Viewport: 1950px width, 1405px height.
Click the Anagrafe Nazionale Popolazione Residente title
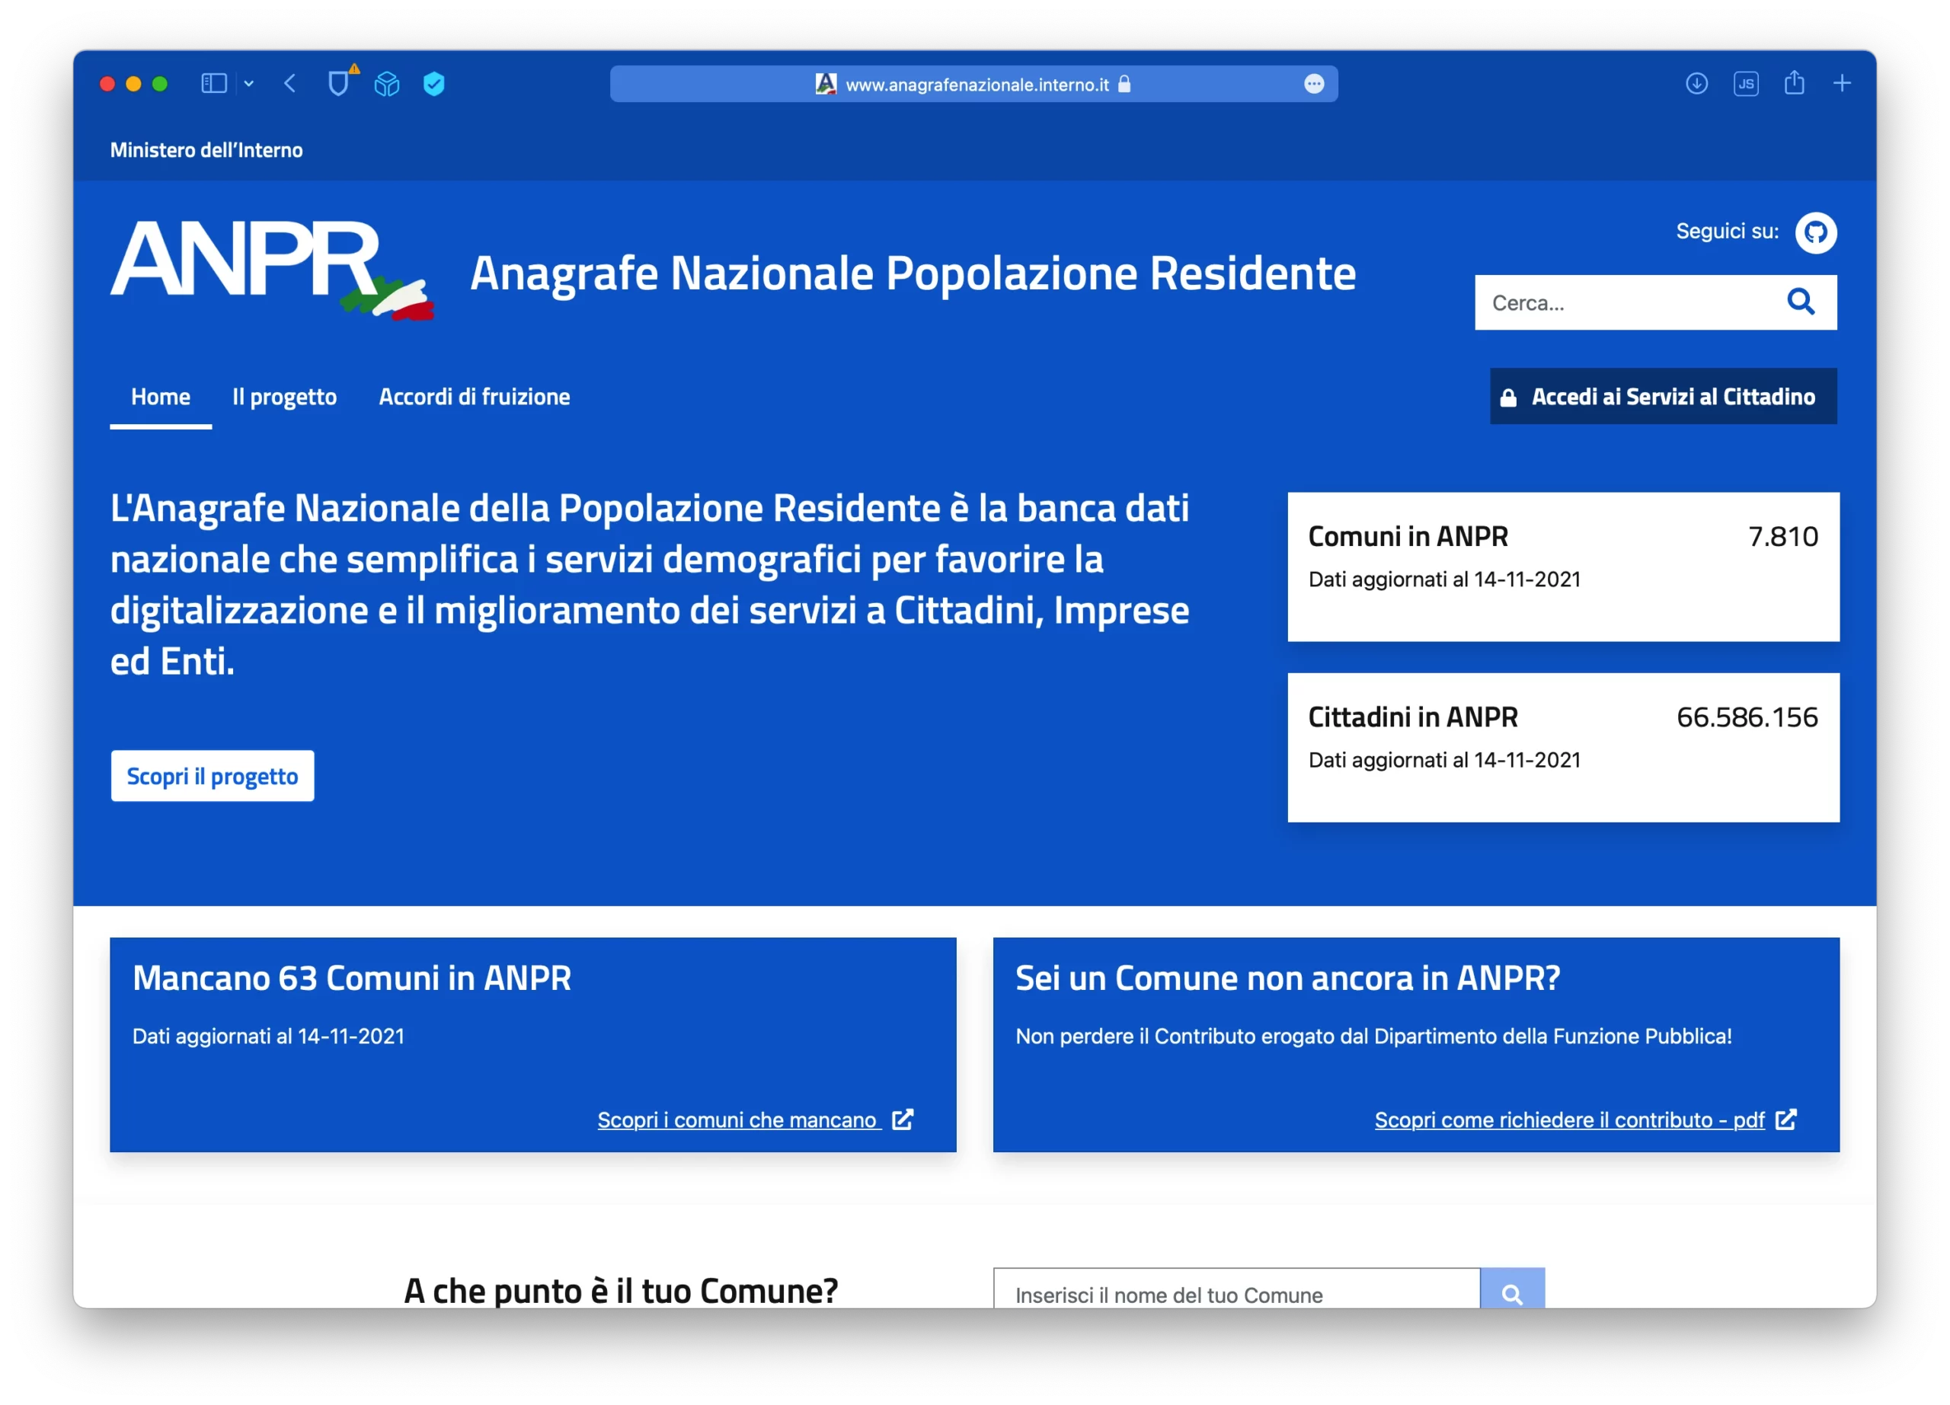pyautogui.click(x=913, y=273)
